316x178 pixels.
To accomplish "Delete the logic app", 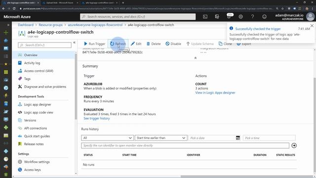I will (154, 44).
